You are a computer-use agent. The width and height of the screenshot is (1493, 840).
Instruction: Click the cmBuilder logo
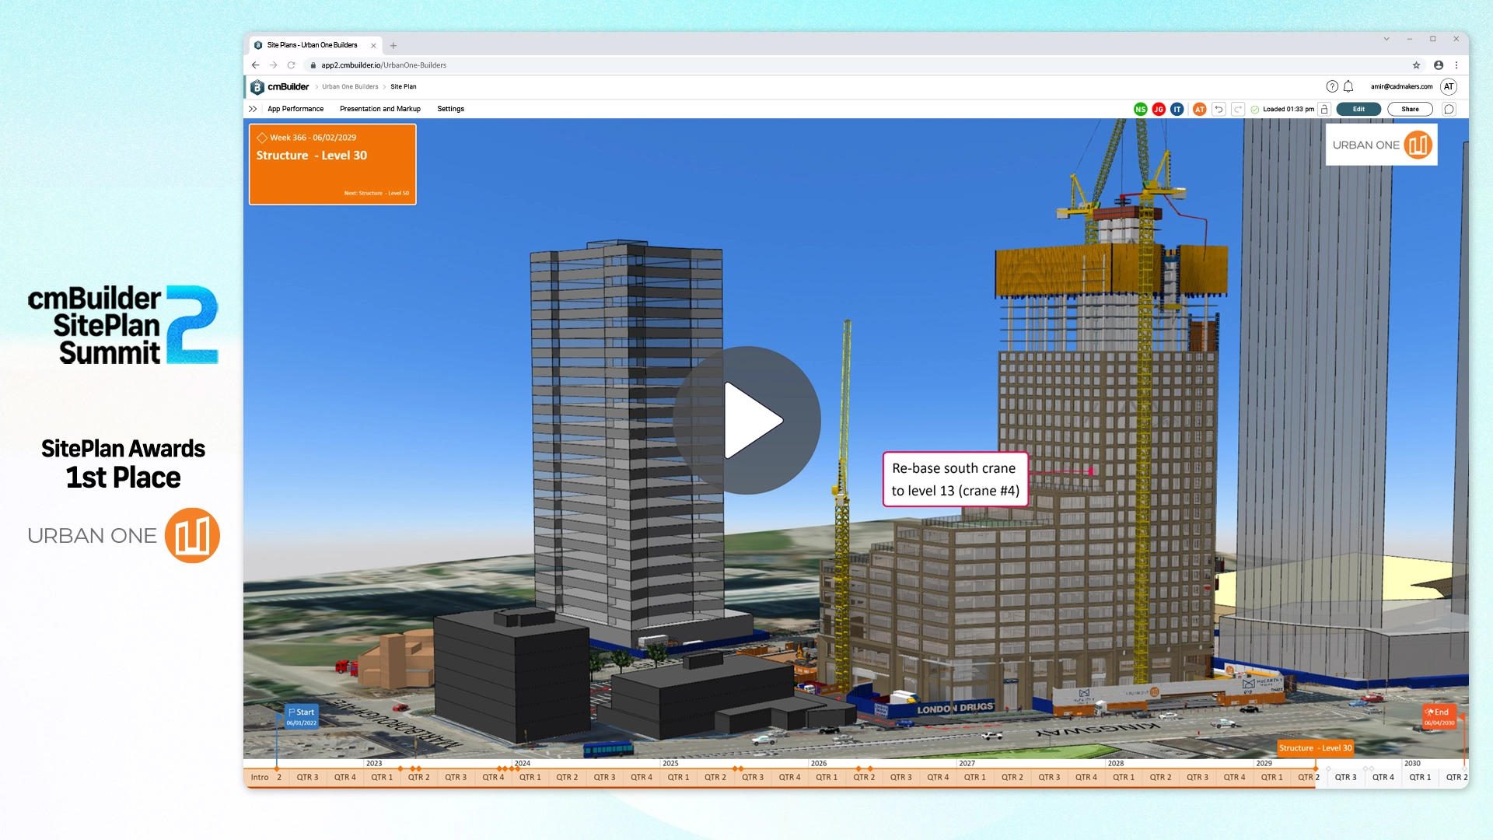point(279,86)
